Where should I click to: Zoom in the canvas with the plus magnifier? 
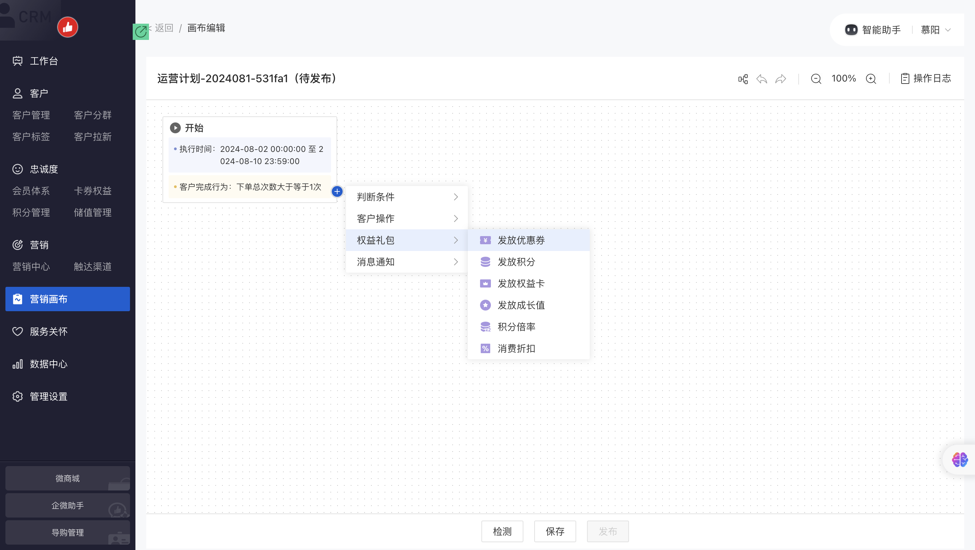pyautogui.click(x=871, y=79)
